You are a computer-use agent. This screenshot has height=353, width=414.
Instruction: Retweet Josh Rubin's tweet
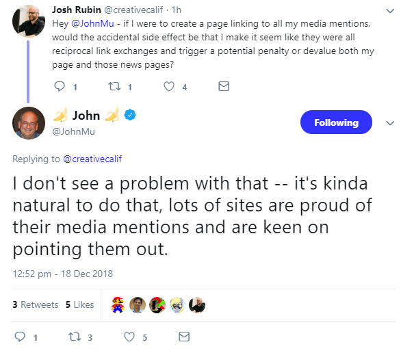pyautogui.click(x=114, y=87)
